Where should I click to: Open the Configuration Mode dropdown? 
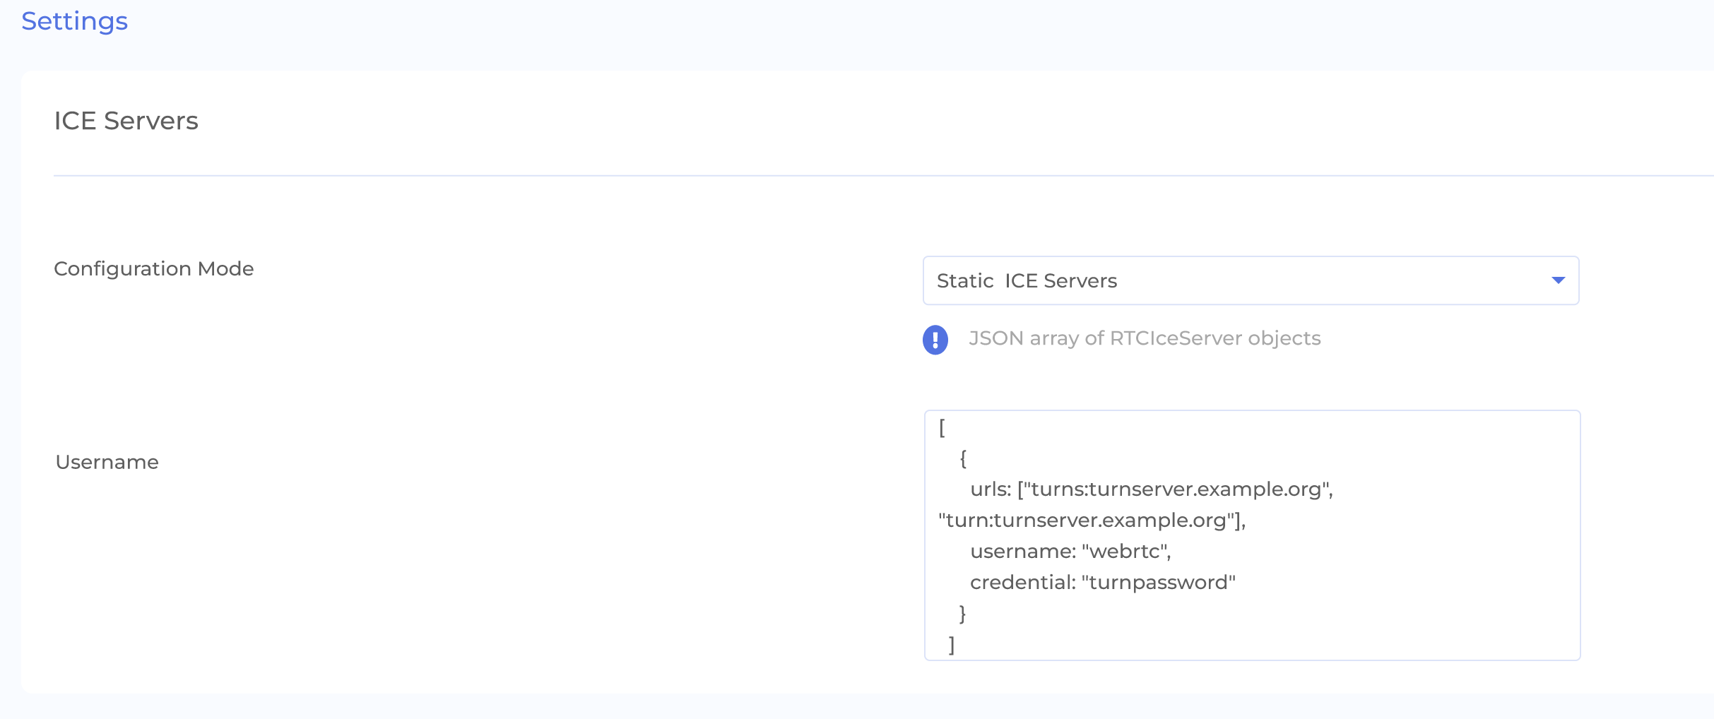[1251, 280]
